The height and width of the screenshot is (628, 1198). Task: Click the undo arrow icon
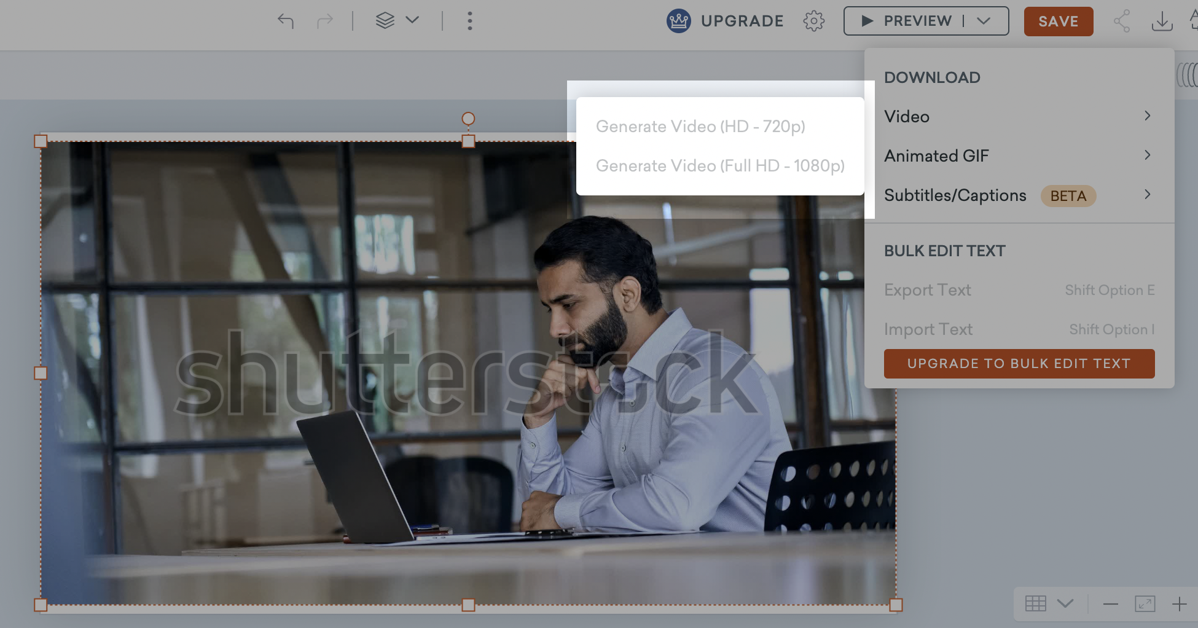[286, 21]
